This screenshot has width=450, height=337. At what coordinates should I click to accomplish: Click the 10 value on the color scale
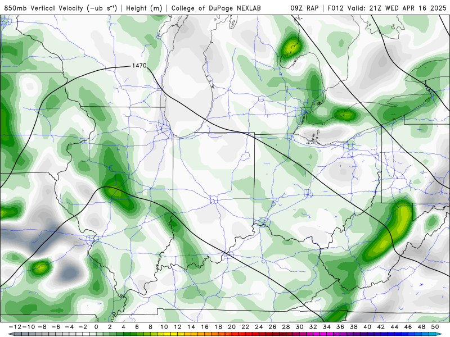click(x=164, y=327)
